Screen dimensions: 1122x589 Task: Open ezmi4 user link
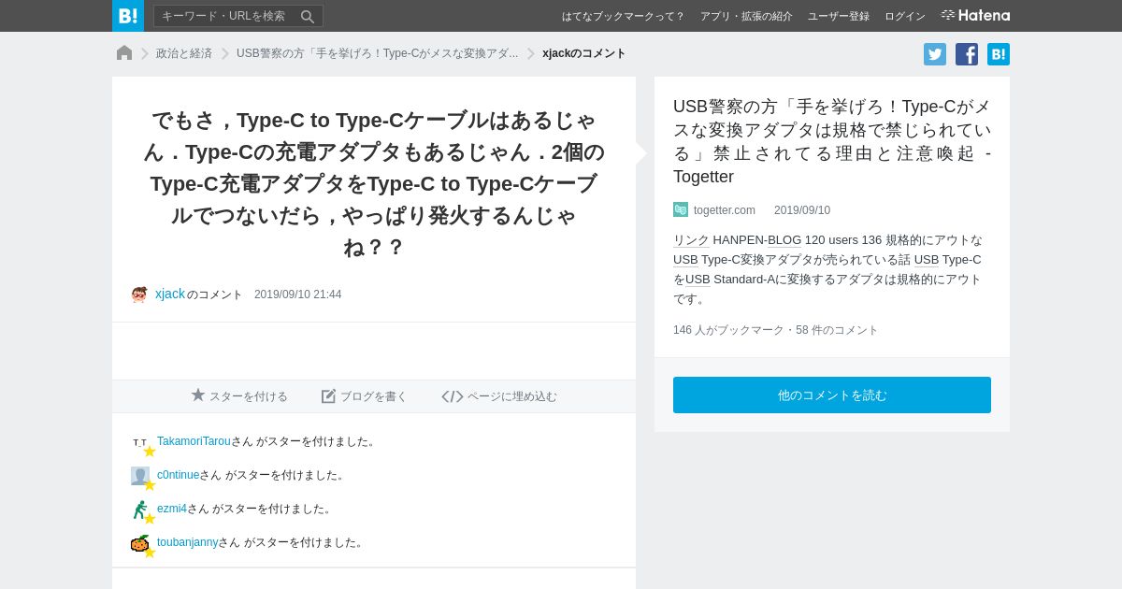click(172, 509)
